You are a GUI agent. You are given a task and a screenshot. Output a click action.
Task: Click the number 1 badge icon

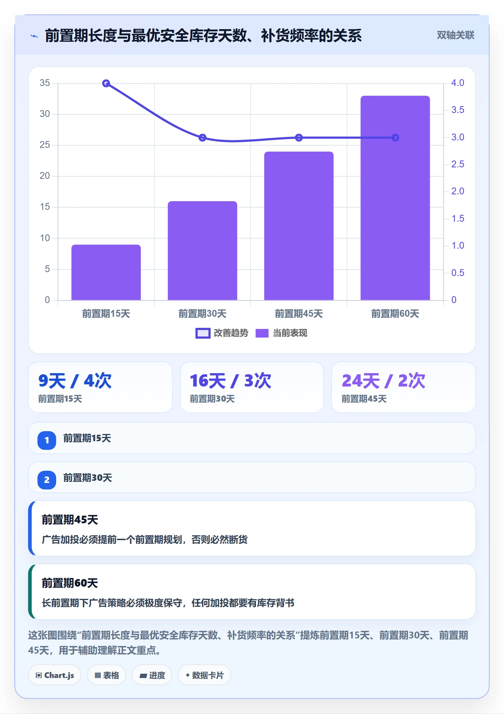47,440
